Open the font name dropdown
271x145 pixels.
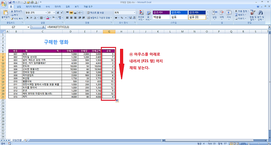tap(46, 13)
